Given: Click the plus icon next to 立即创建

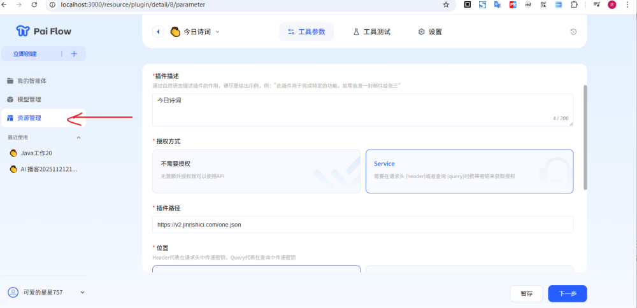Looking at the screenshot, I should tap(74, 54).
